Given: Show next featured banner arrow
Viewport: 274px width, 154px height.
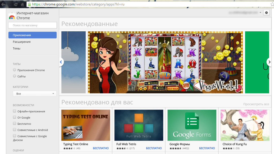Looking at the screenshot, I should 269,62.
